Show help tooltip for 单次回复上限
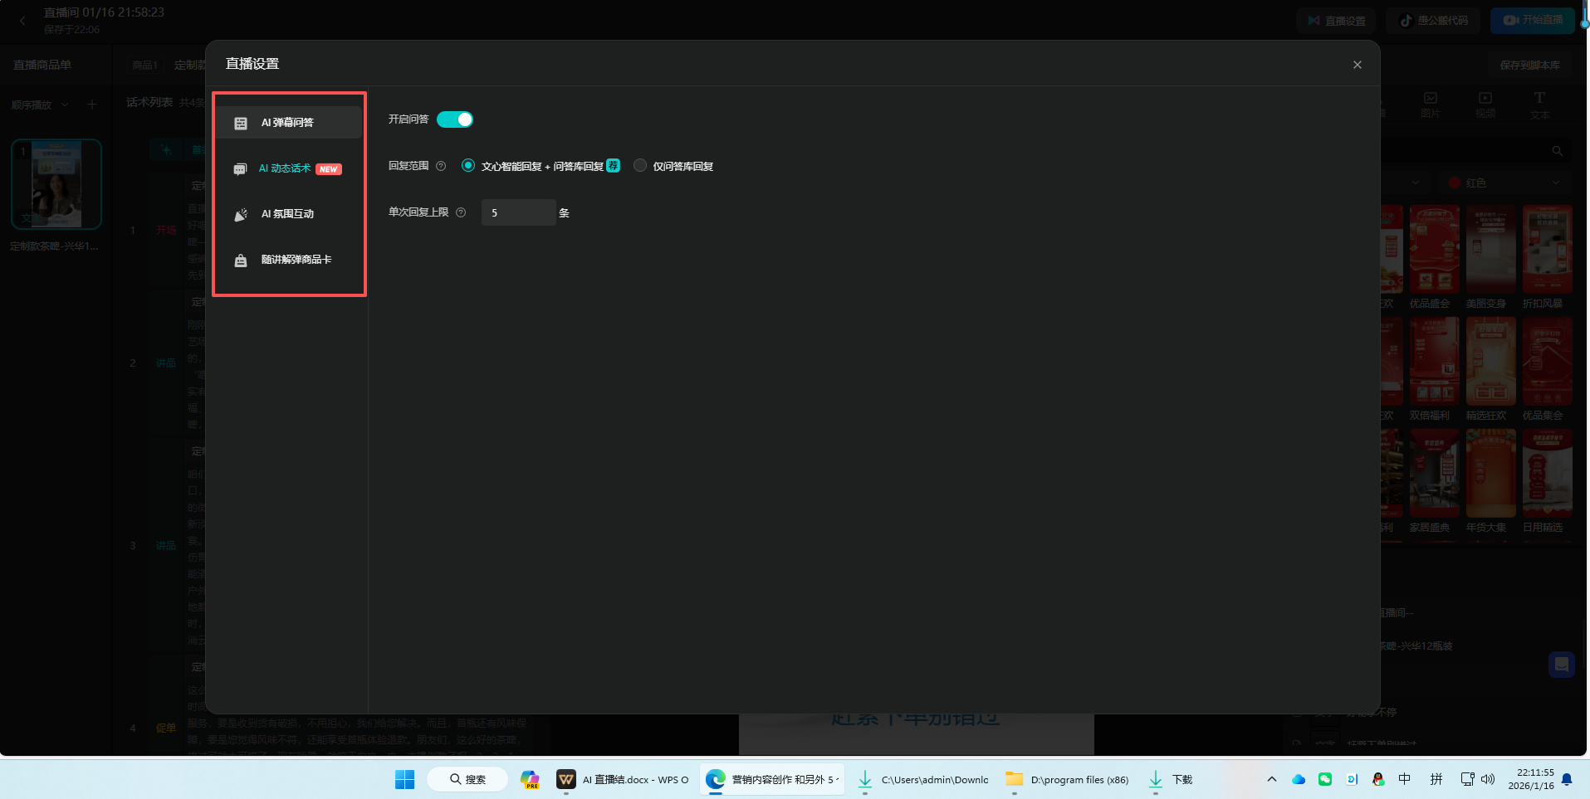This screenshot has height=799, width=1590. pos(461,212)
